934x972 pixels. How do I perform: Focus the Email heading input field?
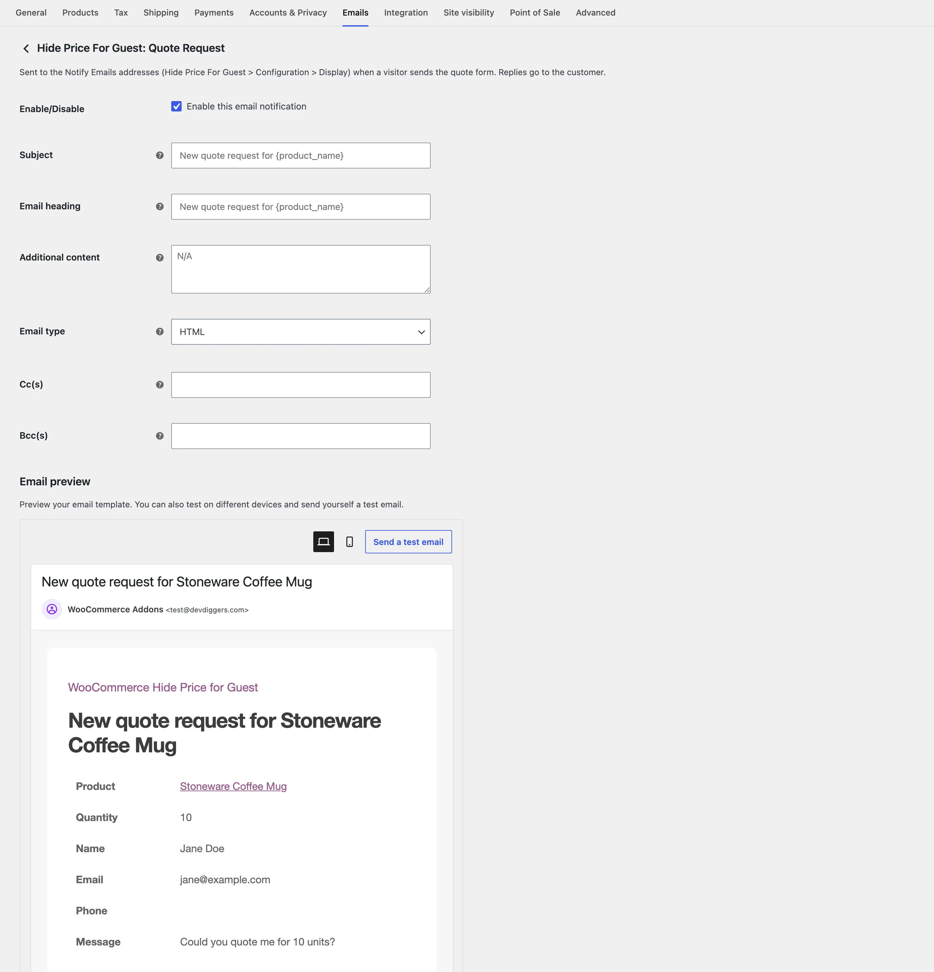301,207
